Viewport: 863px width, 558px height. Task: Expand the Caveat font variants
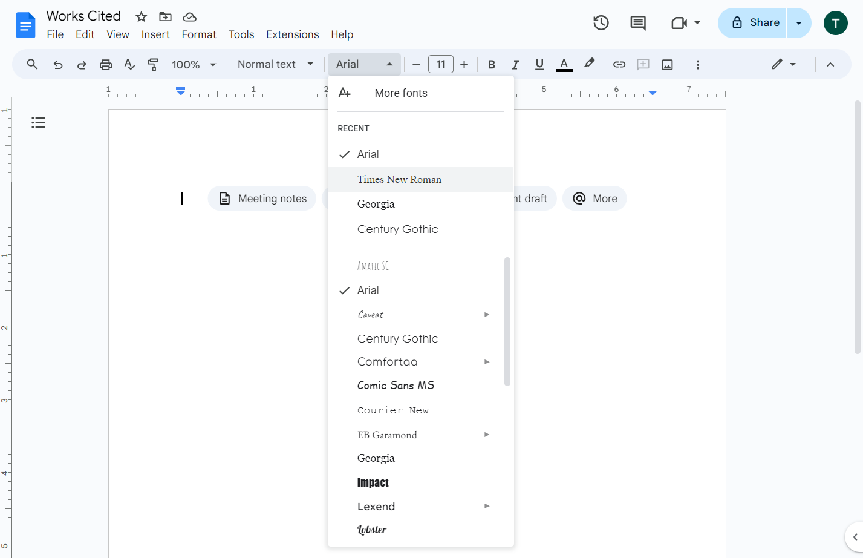point(487,315)
